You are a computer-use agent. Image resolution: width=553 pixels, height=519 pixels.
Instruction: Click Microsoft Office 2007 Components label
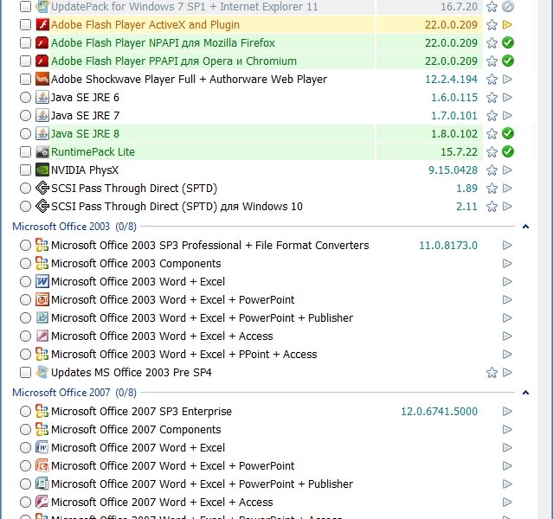tap(136, 429)
